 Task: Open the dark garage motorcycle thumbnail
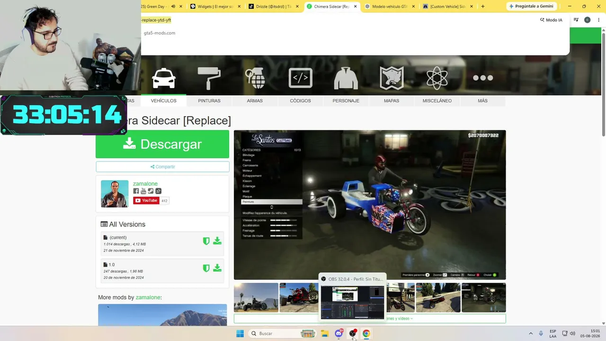coord(483,297)
